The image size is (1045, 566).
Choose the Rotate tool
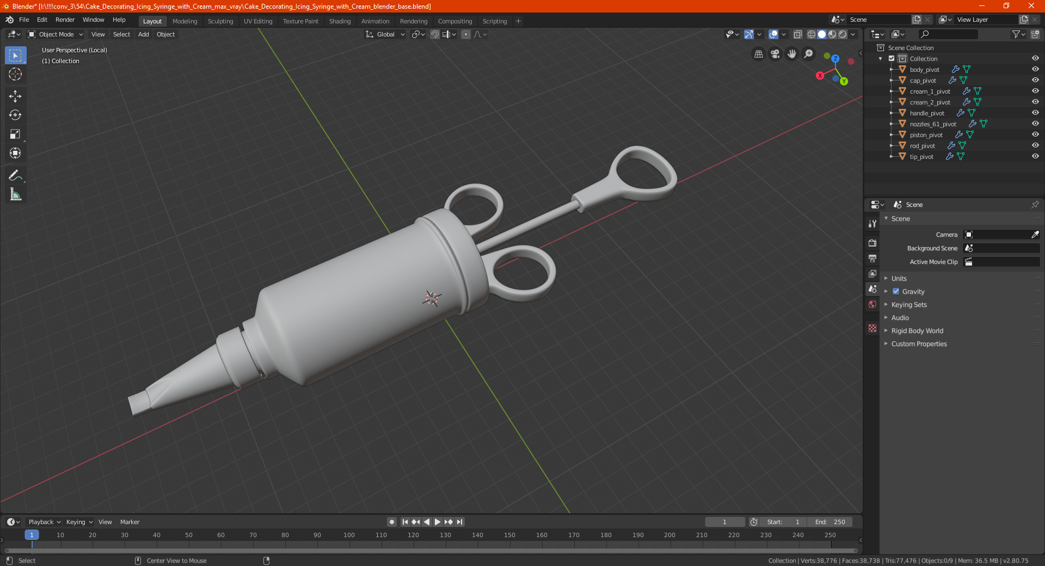tap(15, 115)
